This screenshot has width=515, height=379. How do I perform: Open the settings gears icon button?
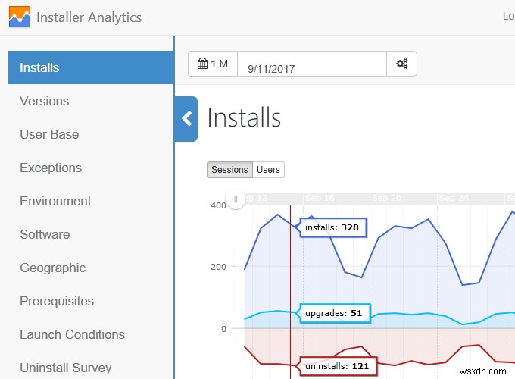coord(401,64)
